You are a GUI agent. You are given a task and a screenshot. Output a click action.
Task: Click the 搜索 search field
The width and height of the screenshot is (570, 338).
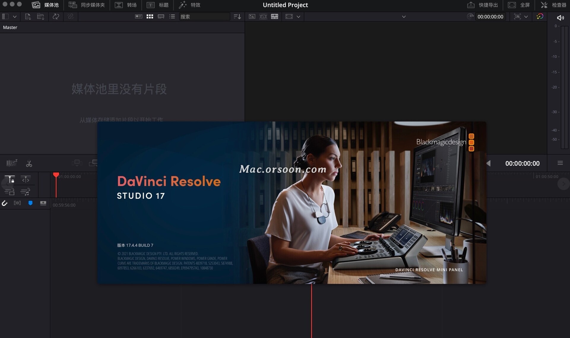click(204, 17)
